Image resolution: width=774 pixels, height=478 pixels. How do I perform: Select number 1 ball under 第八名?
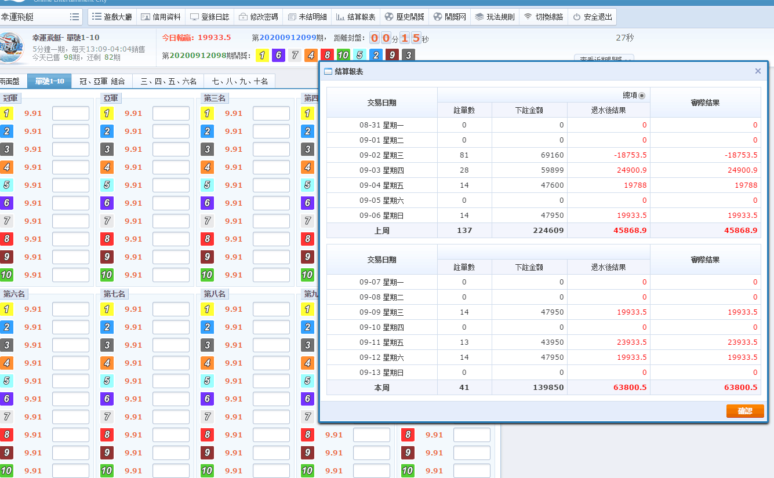tap(207, 309)
